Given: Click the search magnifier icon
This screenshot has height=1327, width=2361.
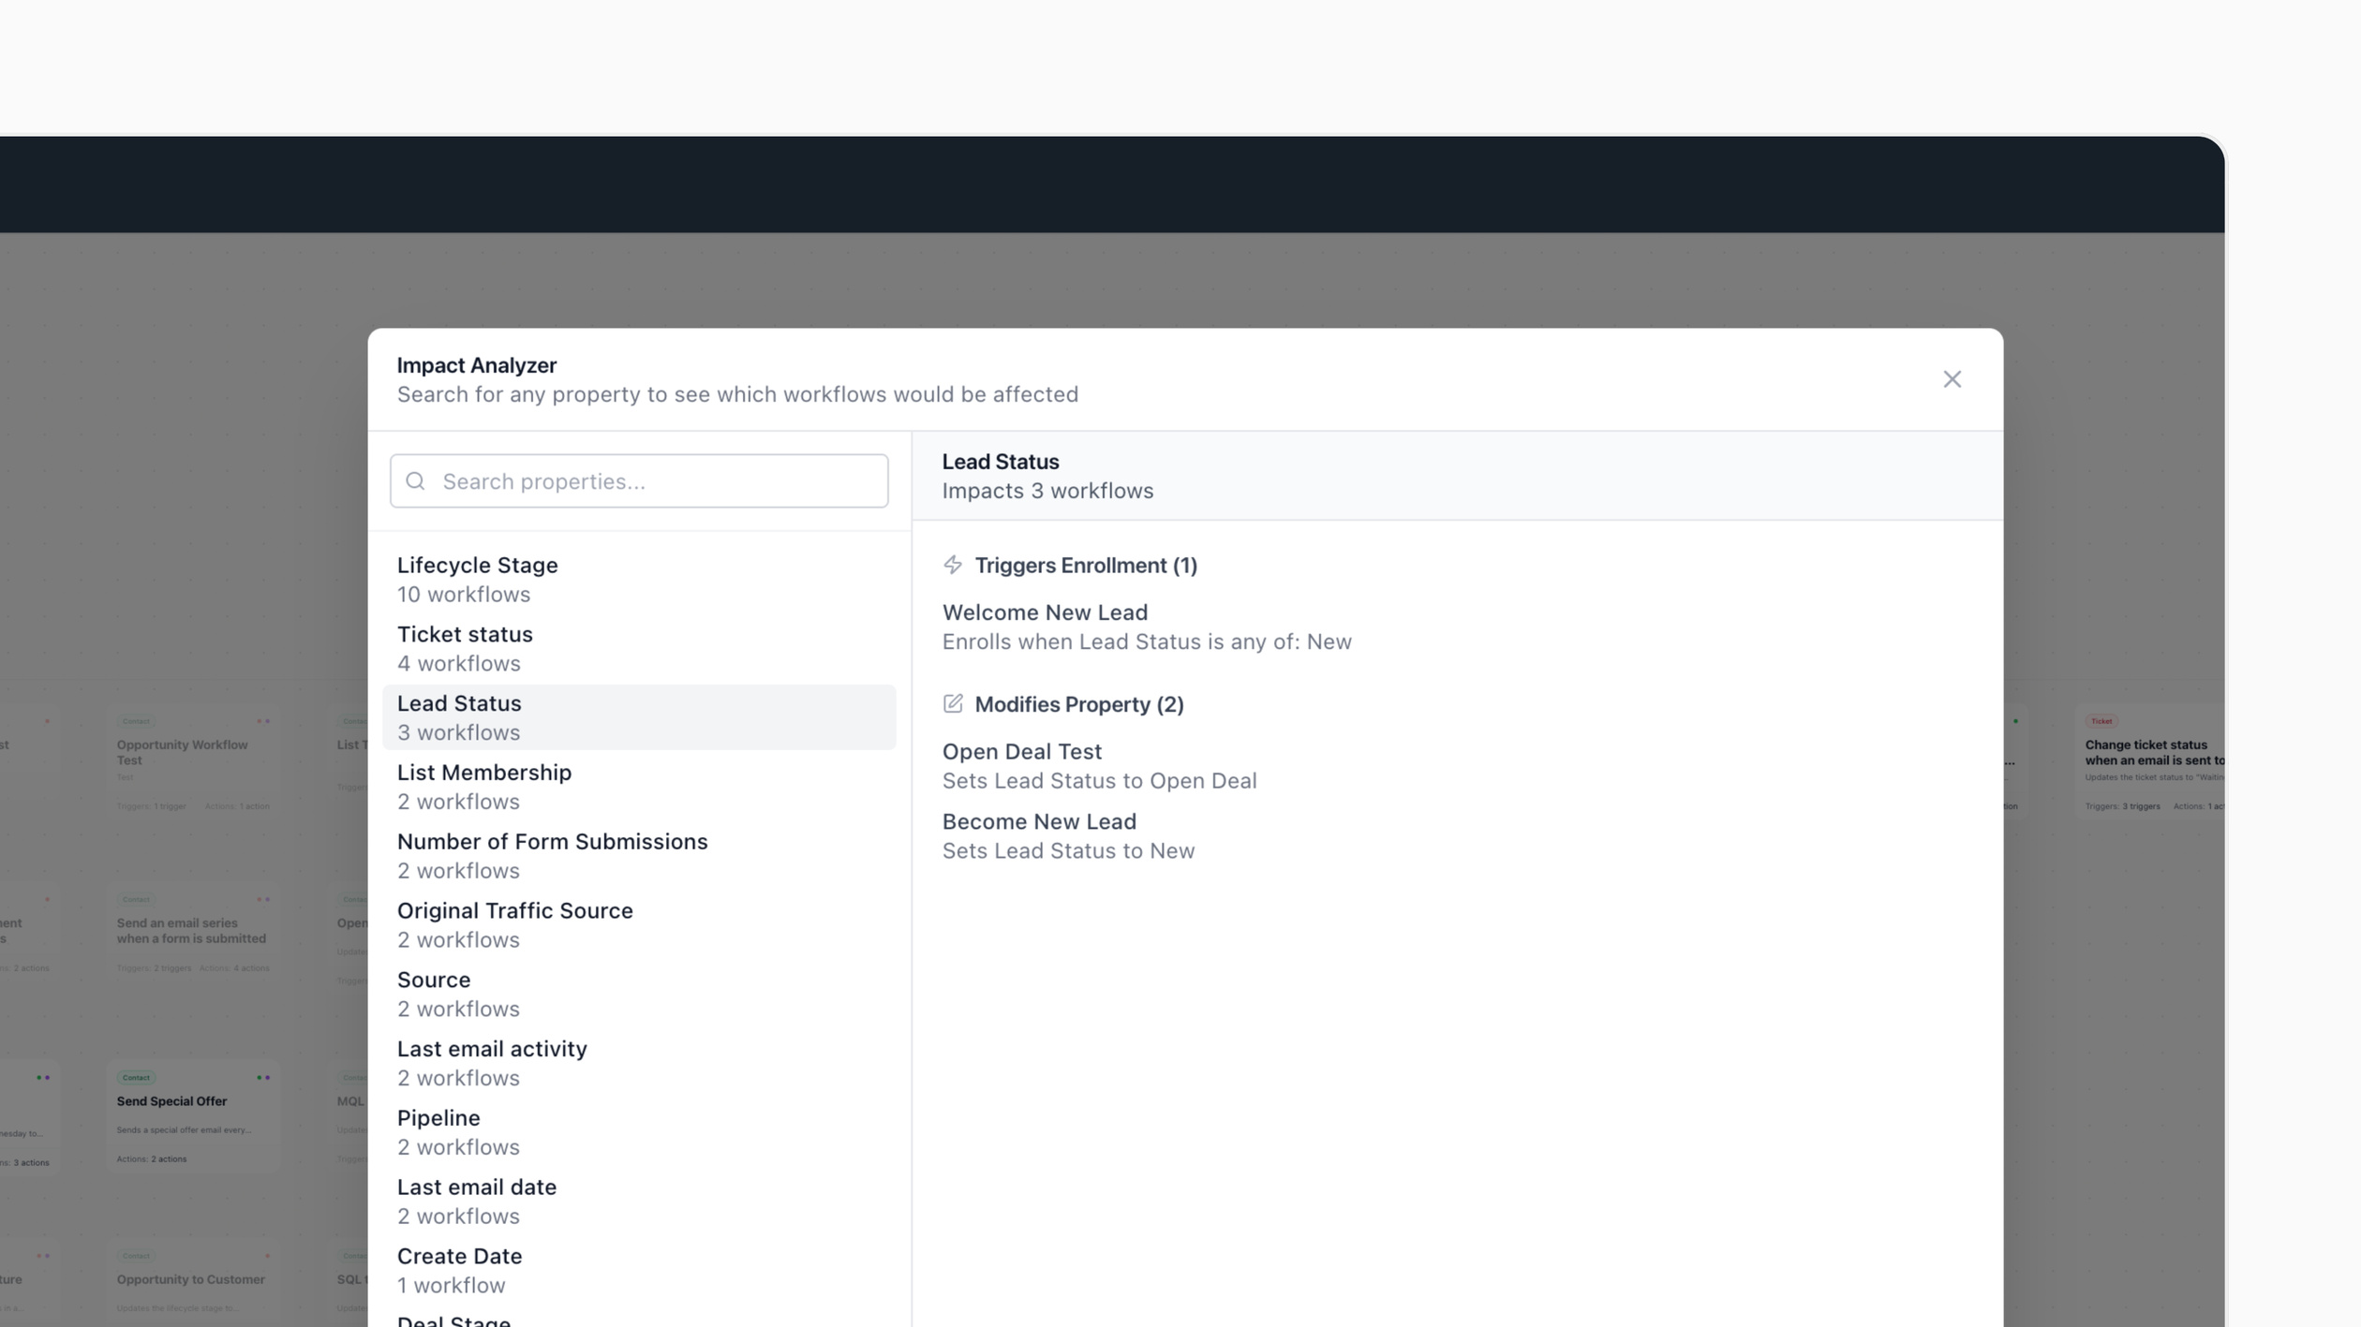Looking at the screenshot, I should coord(415,481).
